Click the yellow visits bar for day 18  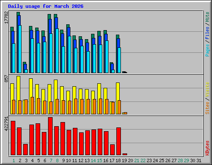(118, 98)
